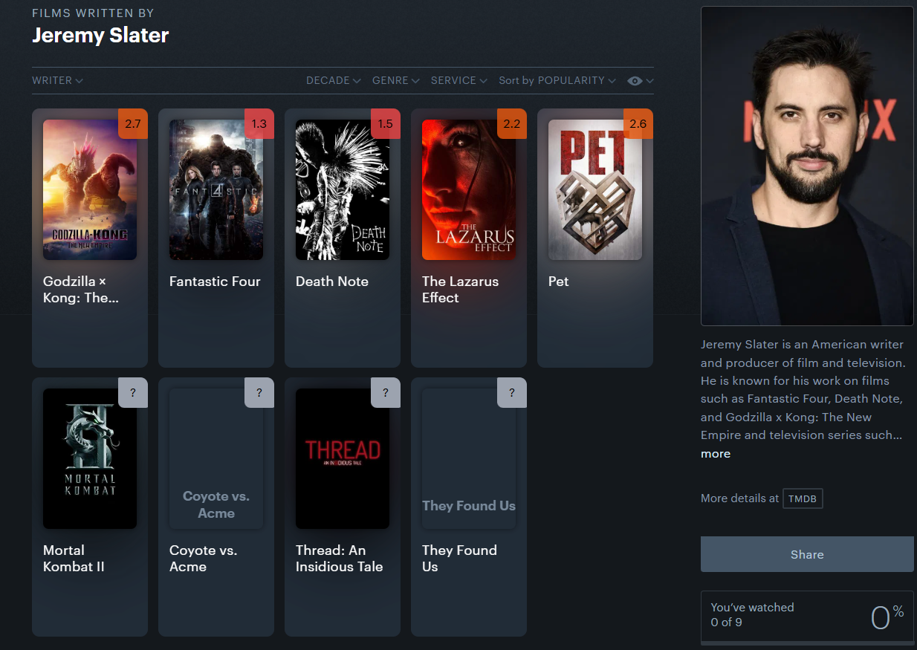Expand the GENRE filter dropdown

point(396,80)
